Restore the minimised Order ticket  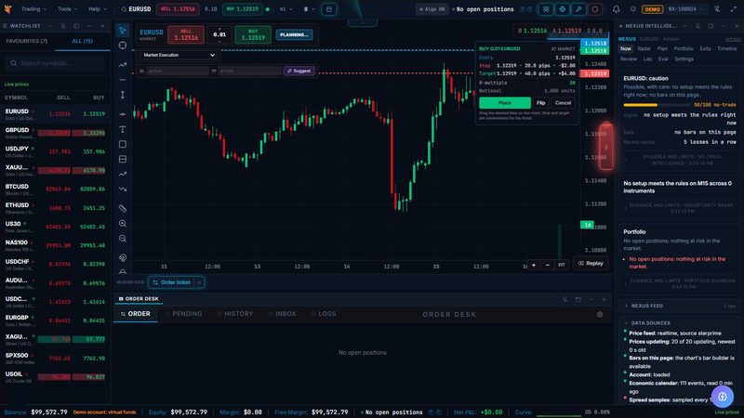[172, 282]
